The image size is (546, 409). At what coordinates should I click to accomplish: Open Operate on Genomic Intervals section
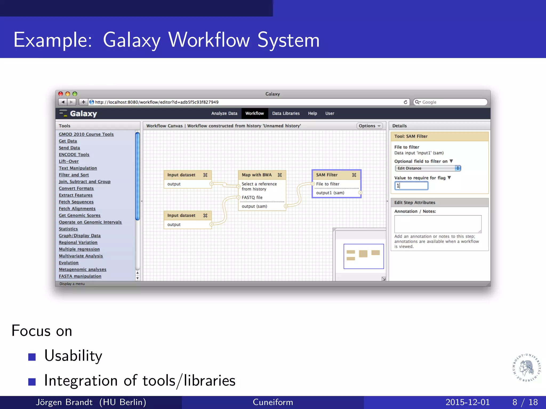tap(90, 222)
